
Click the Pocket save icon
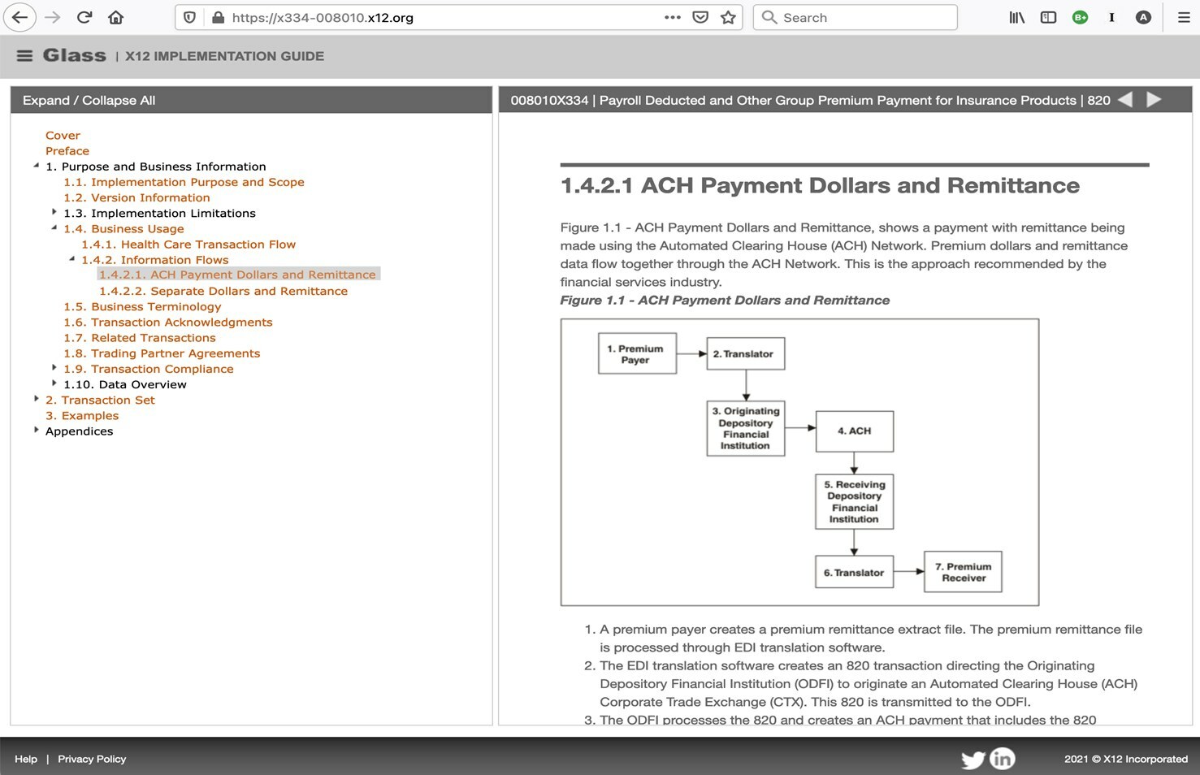700,17
